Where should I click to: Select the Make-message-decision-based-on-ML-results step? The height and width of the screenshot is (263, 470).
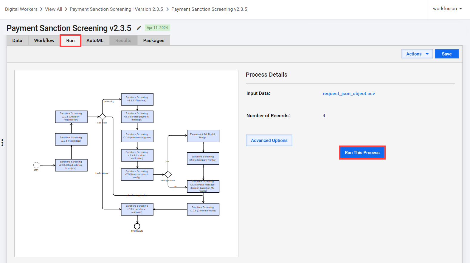(203, 186)
